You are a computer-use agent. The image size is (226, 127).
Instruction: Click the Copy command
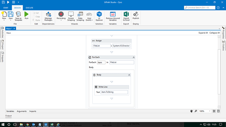click(x=36, y=16)
